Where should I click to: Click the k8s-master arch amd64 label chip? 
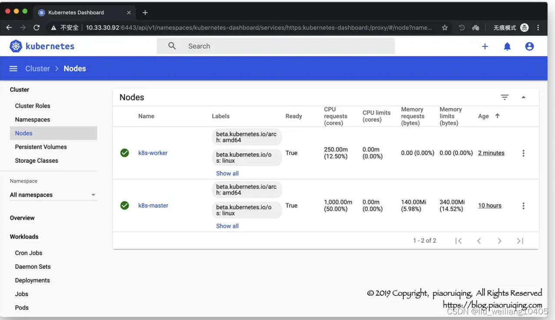pyautogui.click(x=247, y=190)
